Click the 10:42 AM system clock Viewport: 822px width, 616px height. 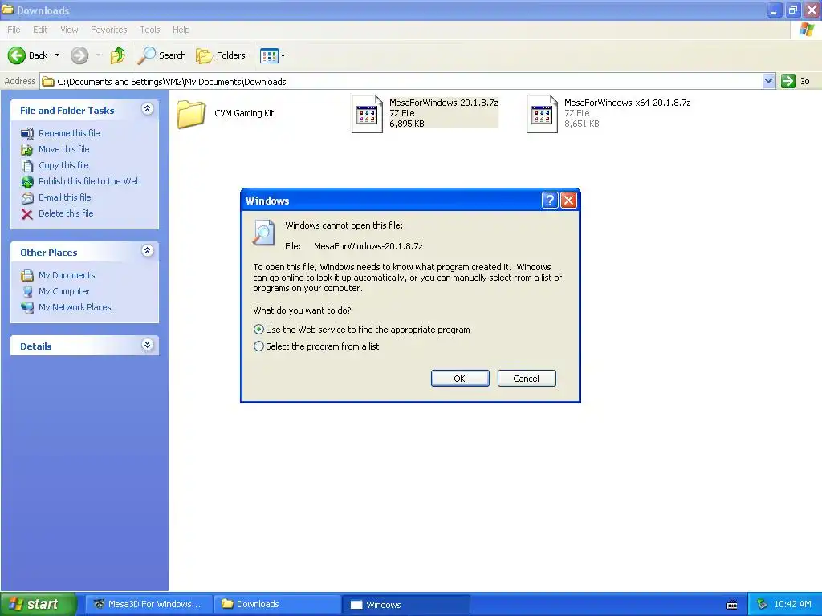[x=792, y=604]
